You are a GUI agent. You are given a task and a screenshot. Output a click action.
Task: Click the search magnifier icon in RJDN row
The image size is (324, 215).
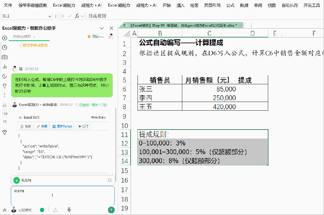coord(110,180)
